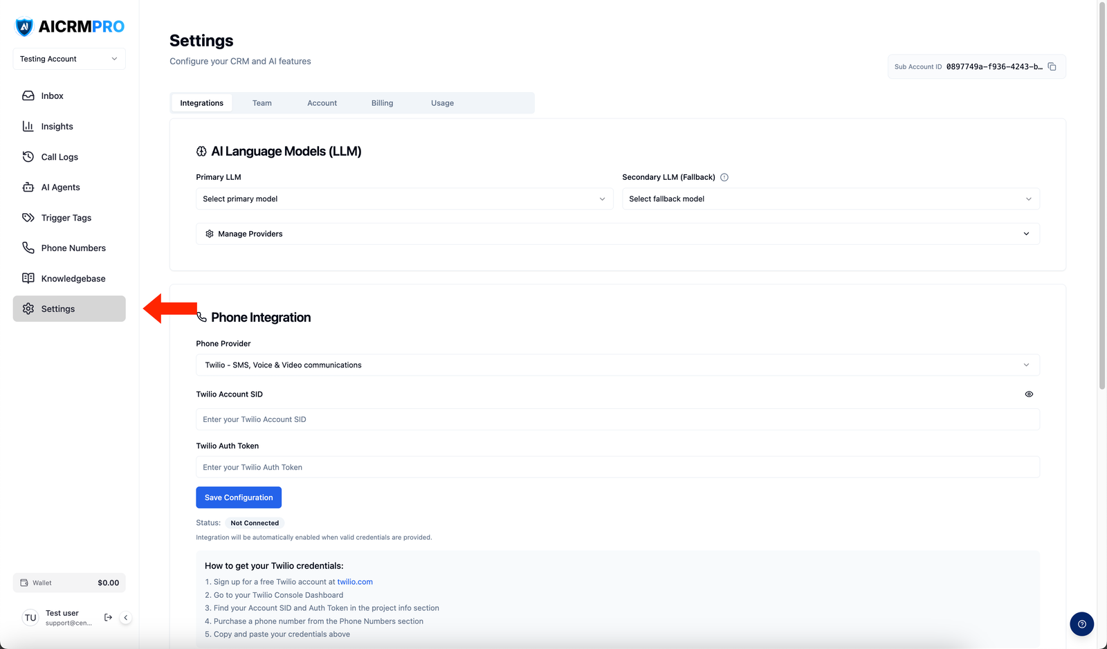The image size is (1107, 649).
Task: Open the Insights bar chart icon
Action: point(28,126)
